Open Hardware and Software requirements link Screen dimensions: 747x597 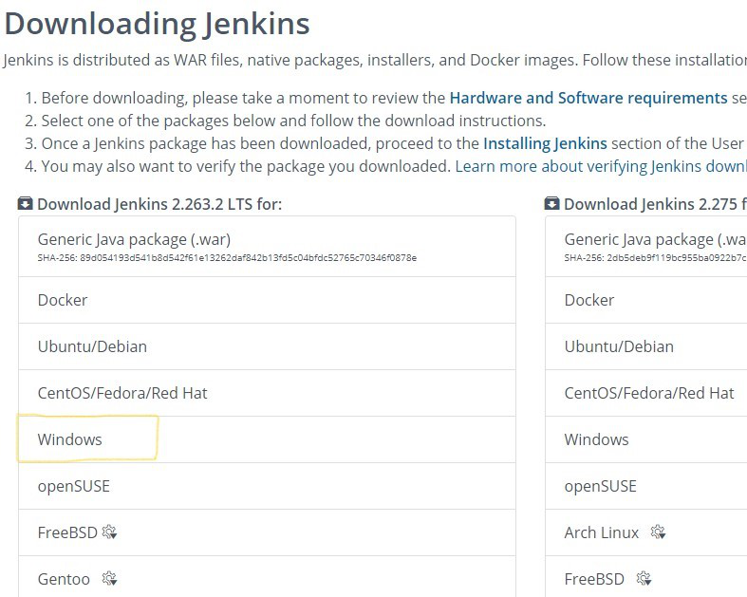coord(588,98)
